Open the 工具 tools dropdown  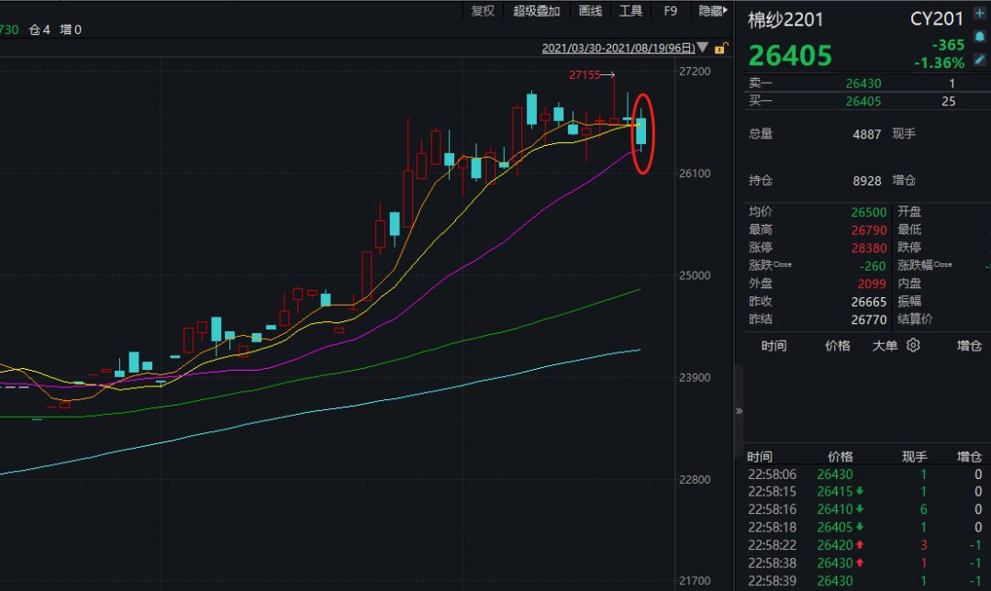pyautogui.click(x=631, y=11)
